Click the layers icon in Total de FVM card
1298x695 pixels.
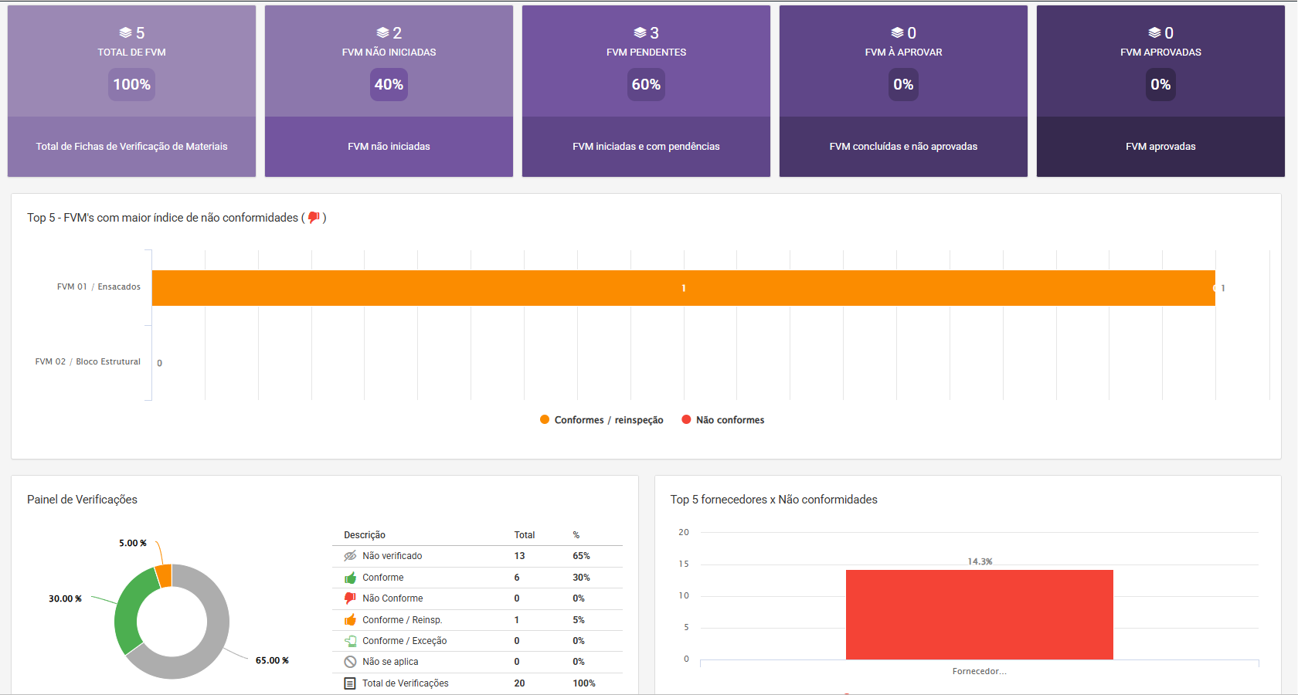[125, 32]
